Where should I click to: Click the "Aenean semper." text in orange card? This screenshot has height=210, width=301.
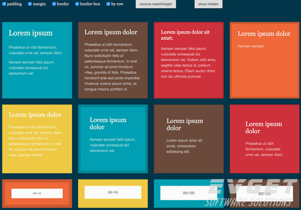(251, 46)
